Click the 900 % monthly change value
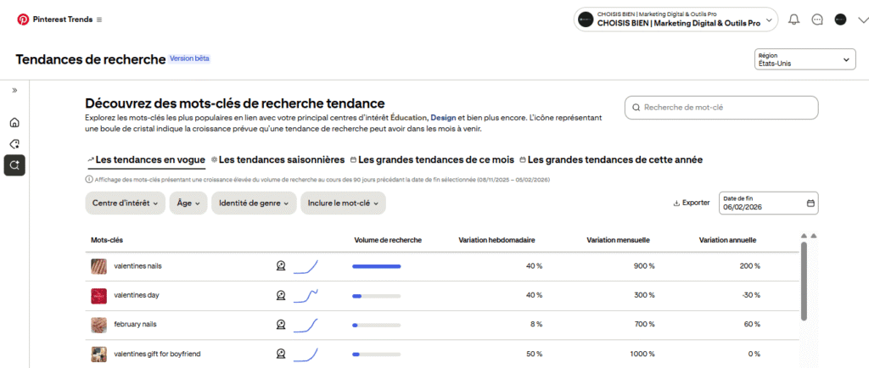This screenshot has height=368, width=869. tap(644, 266)
